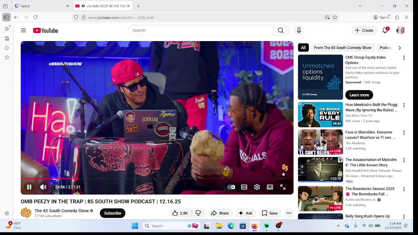The image size is (418, 235).
Task: Enter full screen mode
Action: point(283,187)
